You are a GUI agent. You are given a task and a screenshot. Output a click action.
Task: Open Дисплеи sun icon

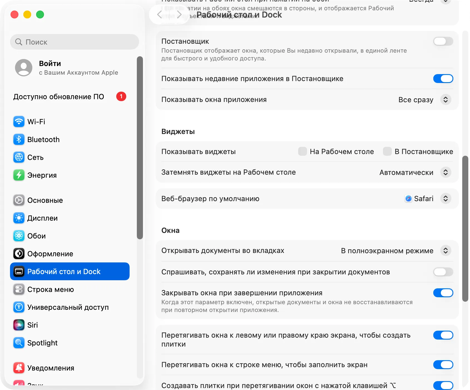coord(19,218)
